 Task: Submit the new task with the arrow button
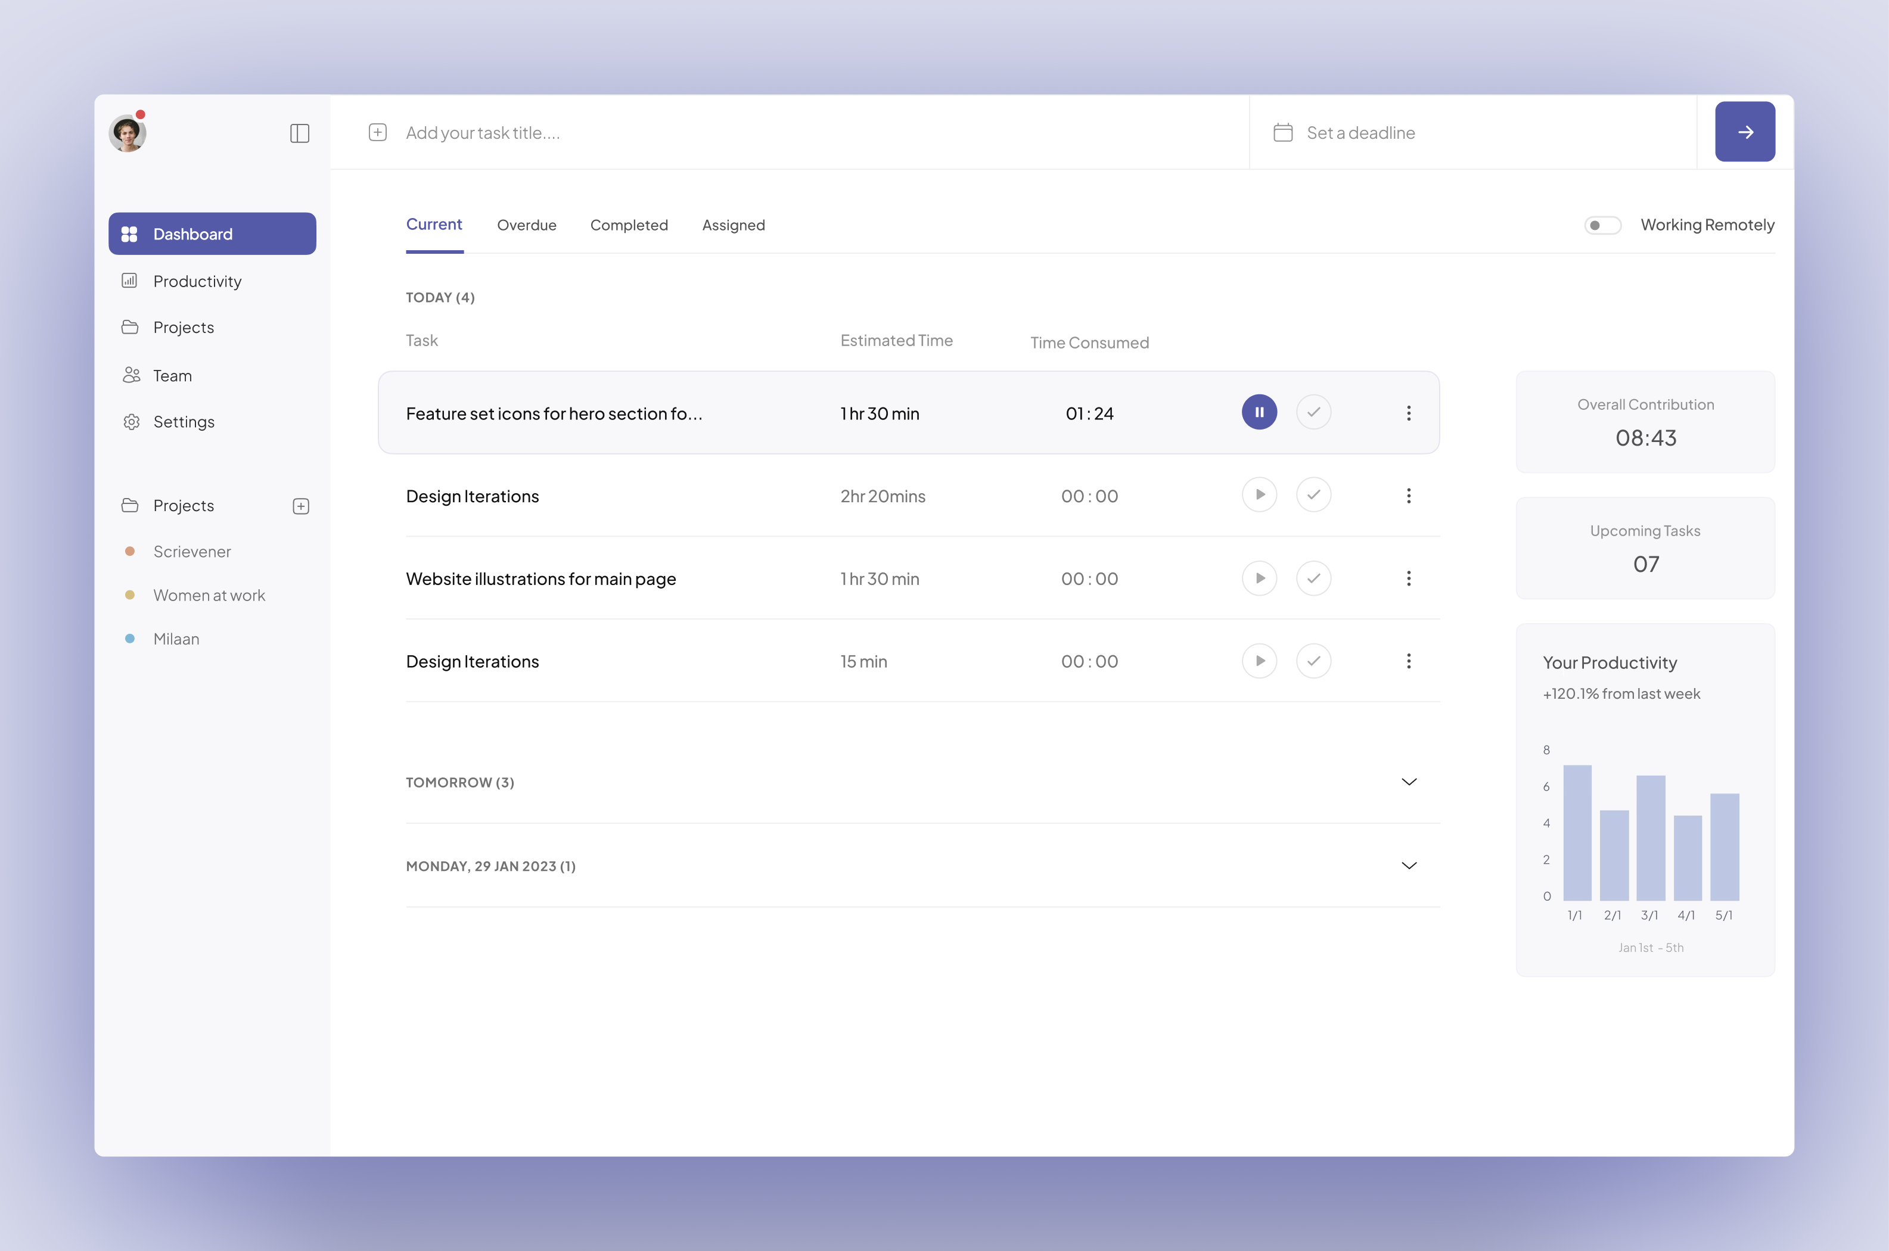[1745, 132]
